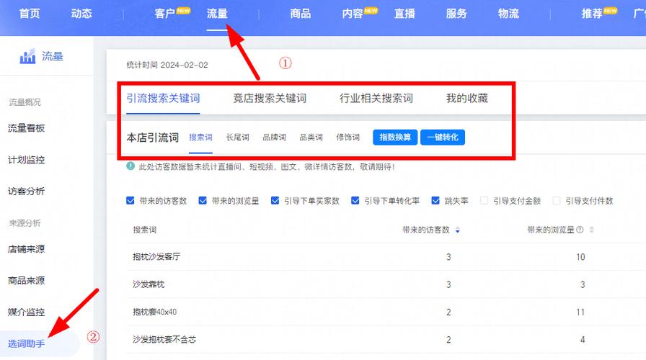Uncheck the 引导下单买家数 checkbox
The height and width of the screenshot is (360, 646).
275,200
